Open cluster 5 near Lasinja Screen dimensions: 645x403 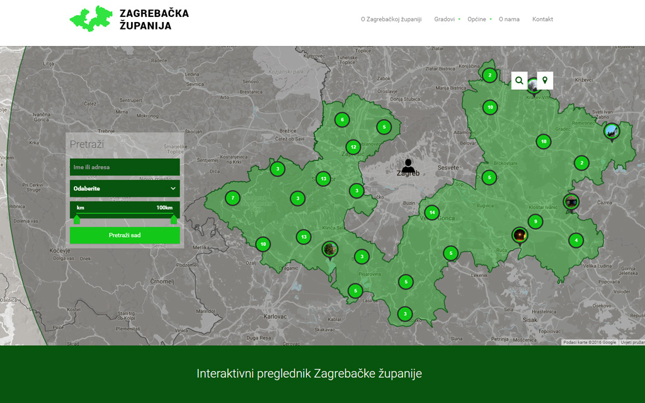(355, 291)
